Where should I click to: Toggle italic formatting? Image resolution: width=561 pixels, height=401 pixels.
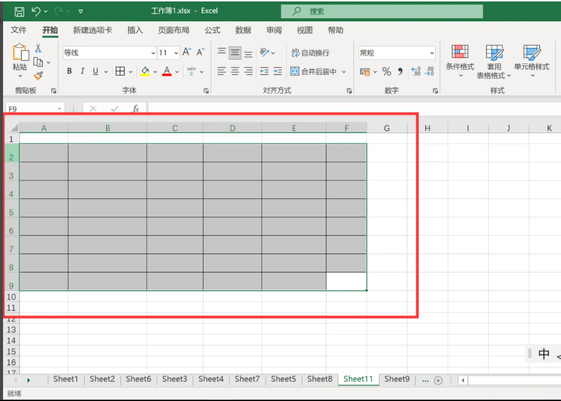pyautogui.click(x=82, y=71)
